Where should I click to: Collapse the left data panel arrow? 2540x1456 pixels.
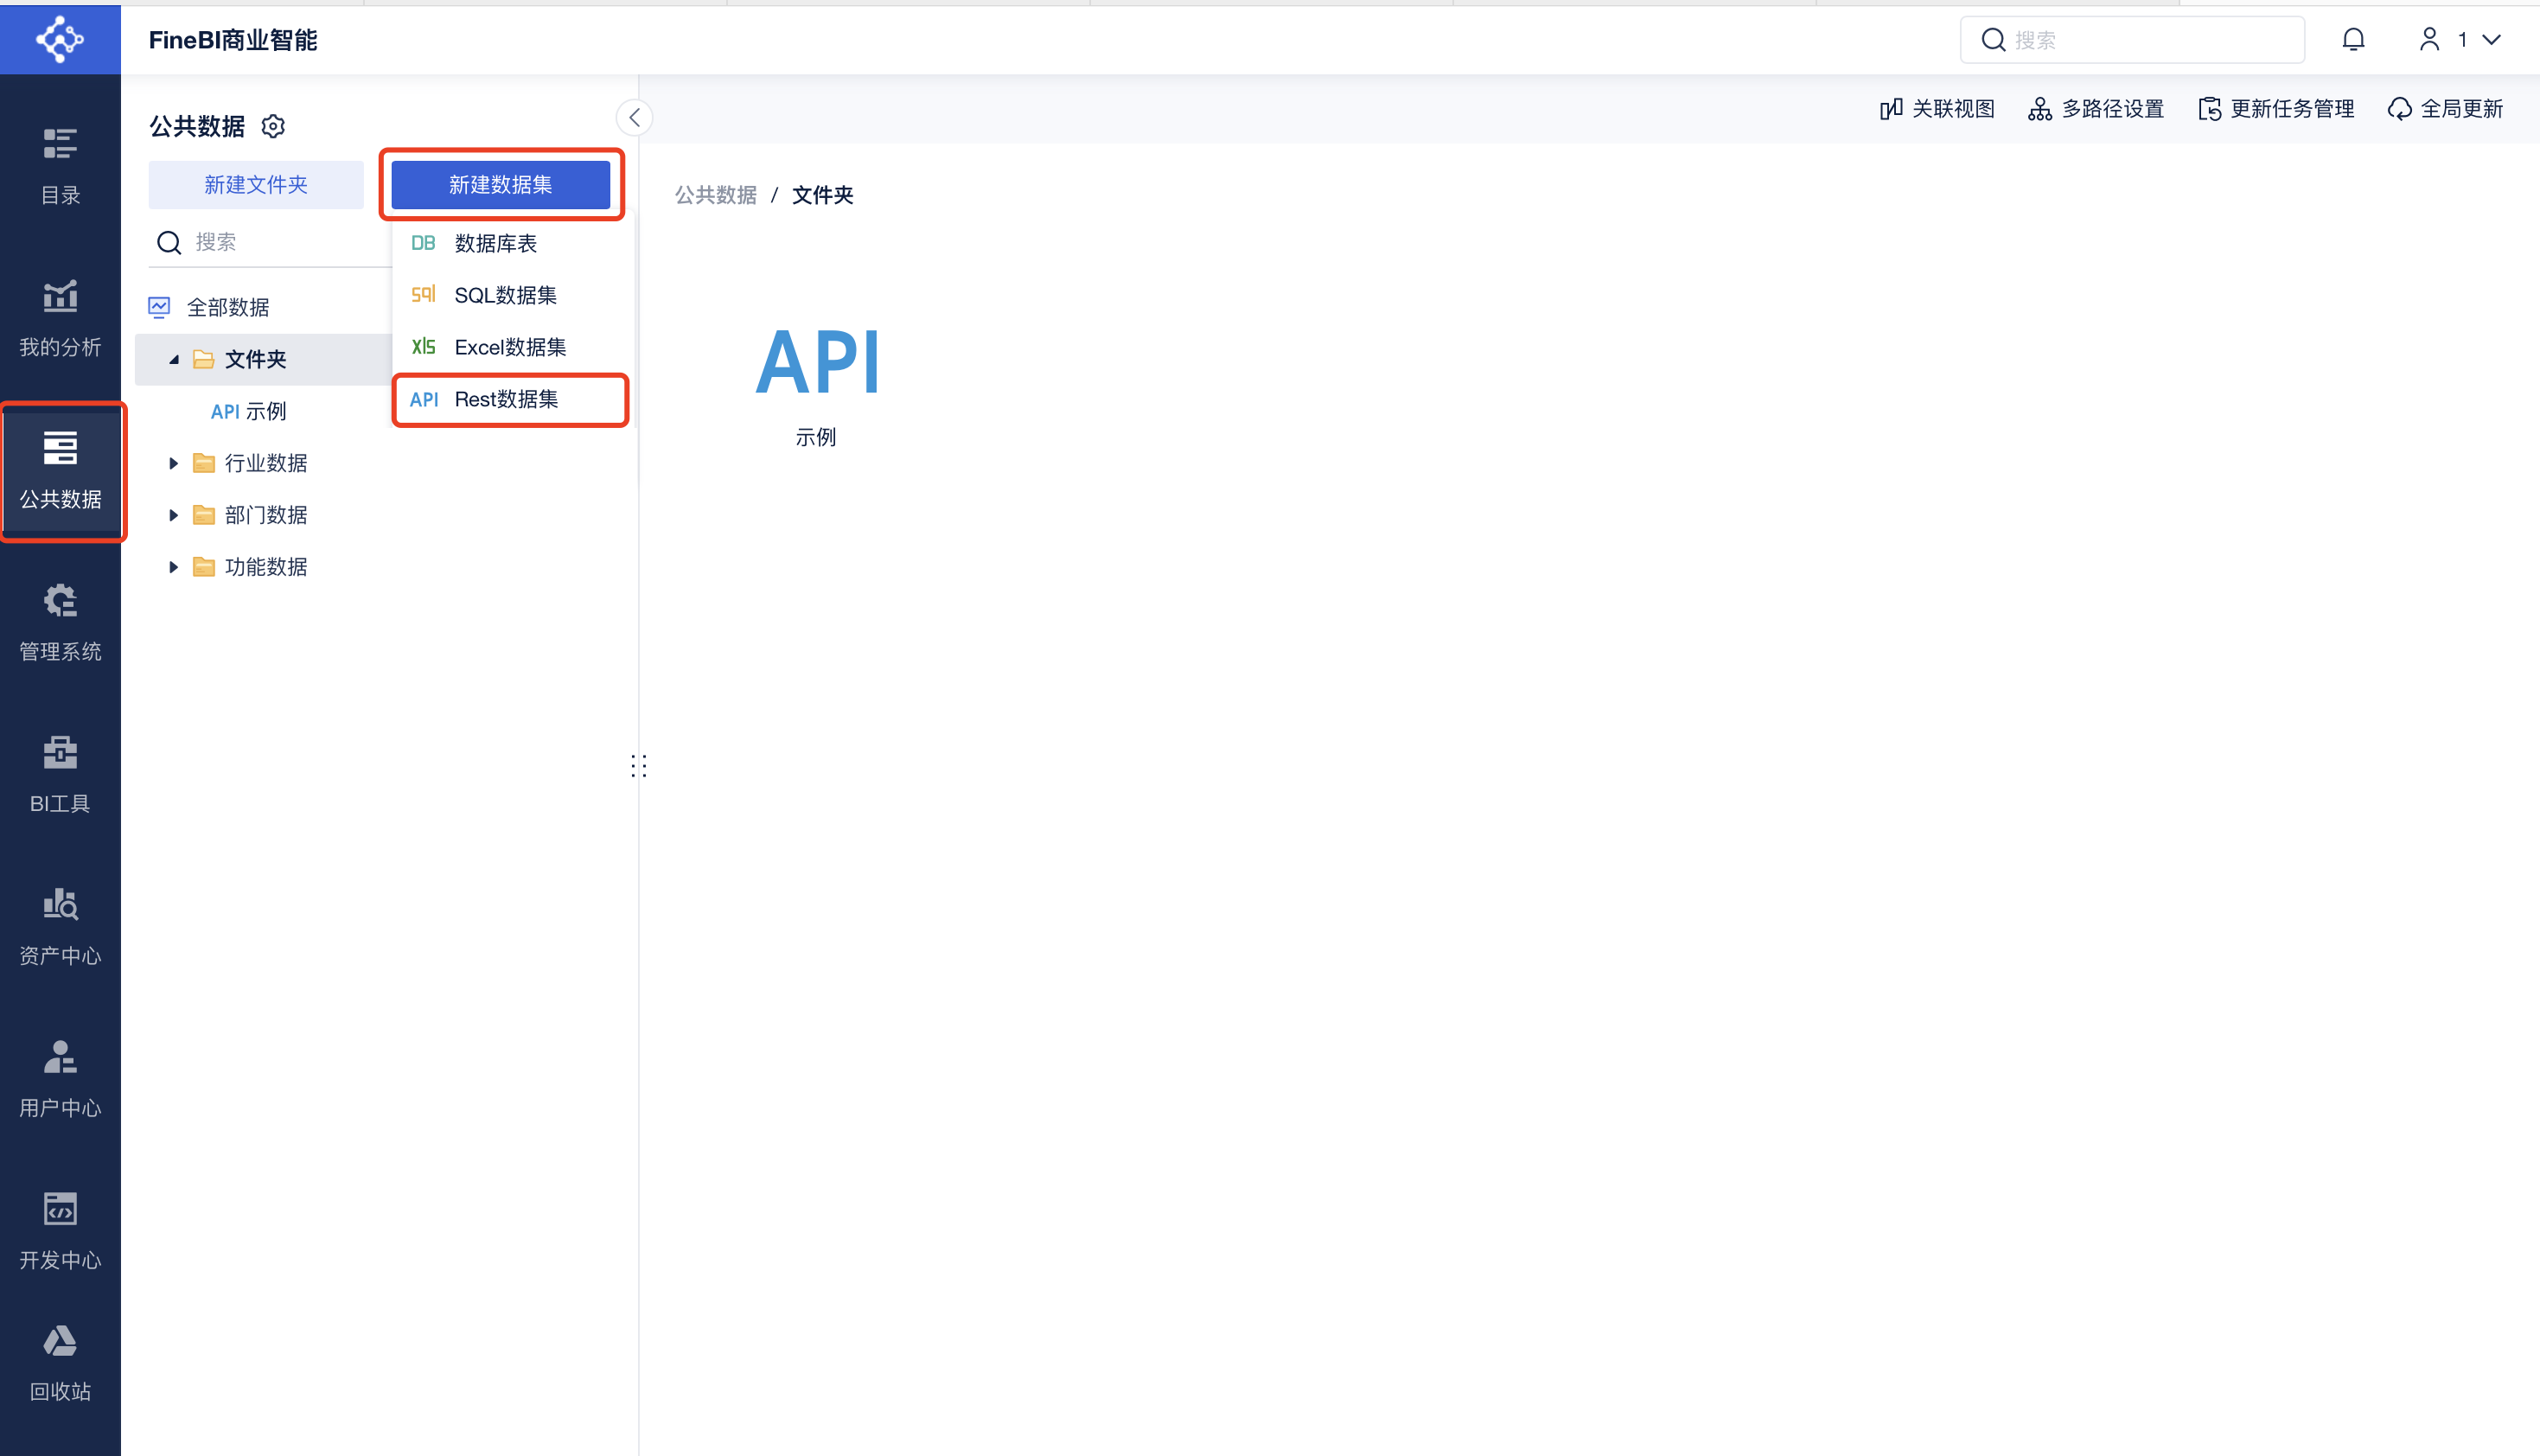click(x=634, y=117)
